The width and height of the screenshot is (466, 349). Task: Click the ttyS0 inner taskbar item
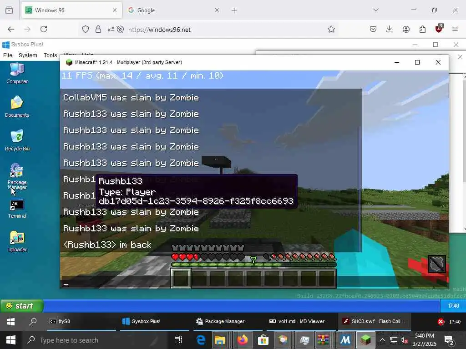81,321
